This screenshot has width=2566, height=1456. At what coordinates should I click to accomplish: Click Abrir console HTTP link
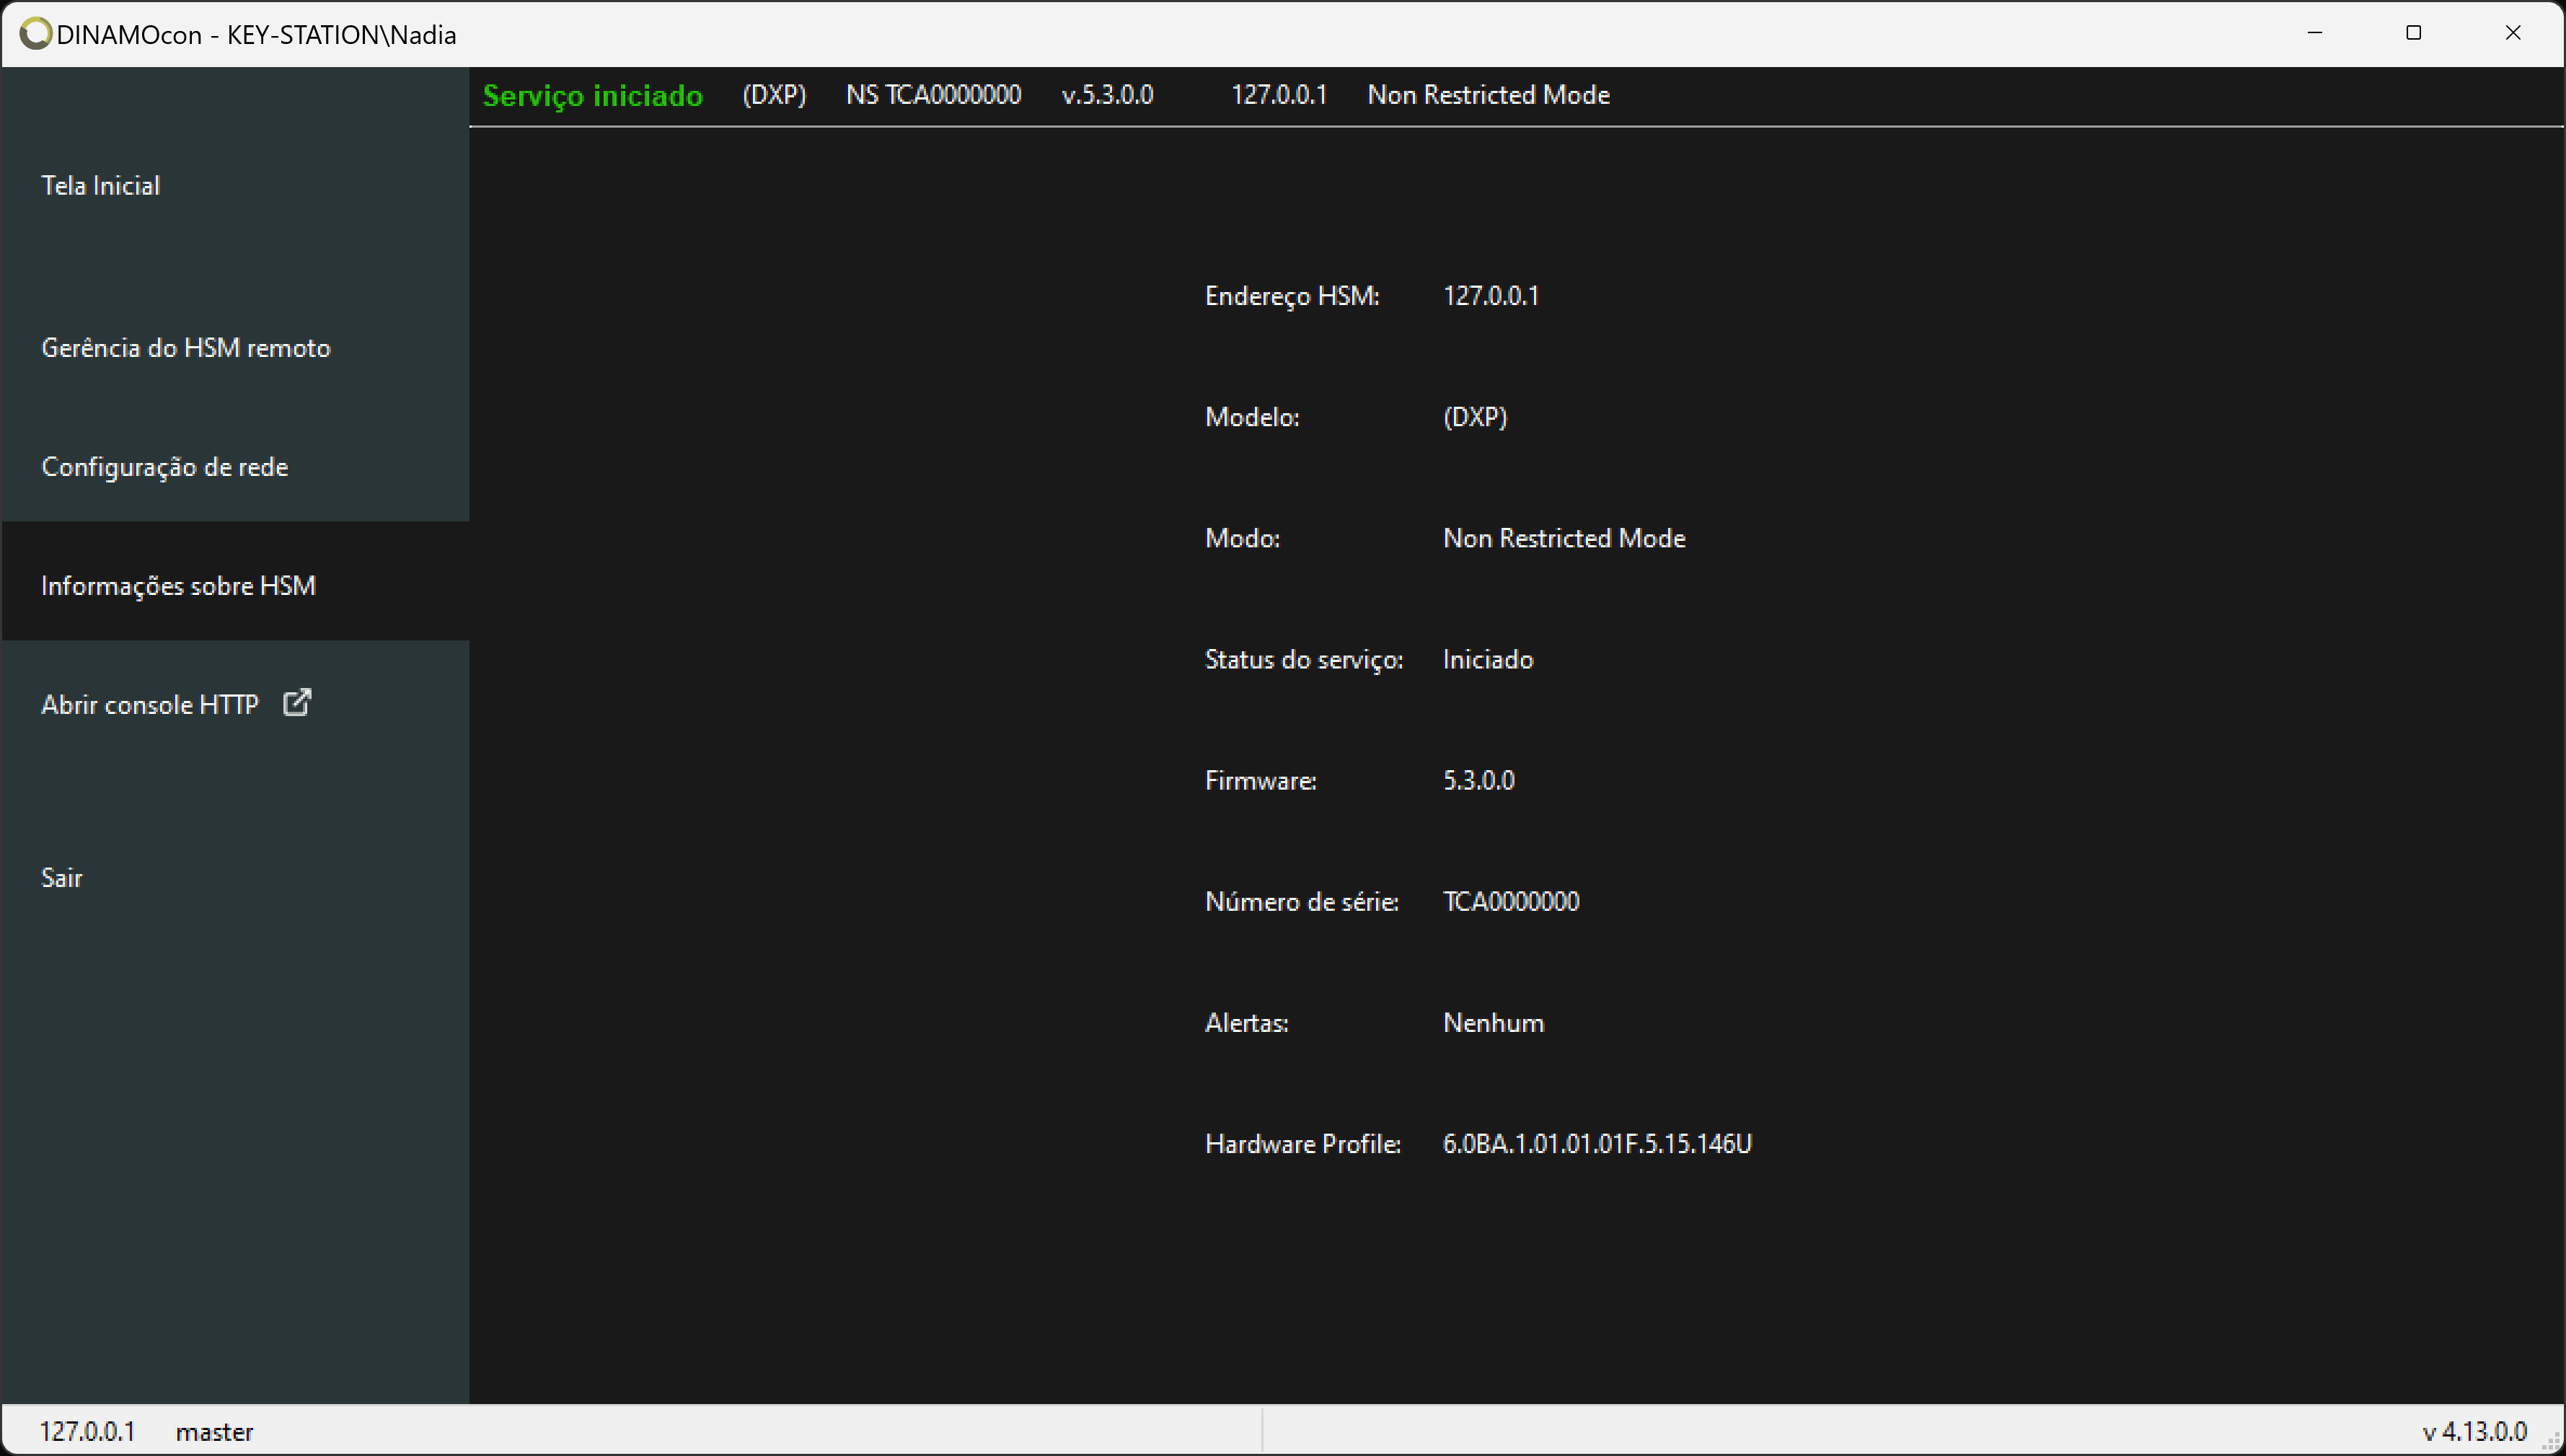[150, 705]
